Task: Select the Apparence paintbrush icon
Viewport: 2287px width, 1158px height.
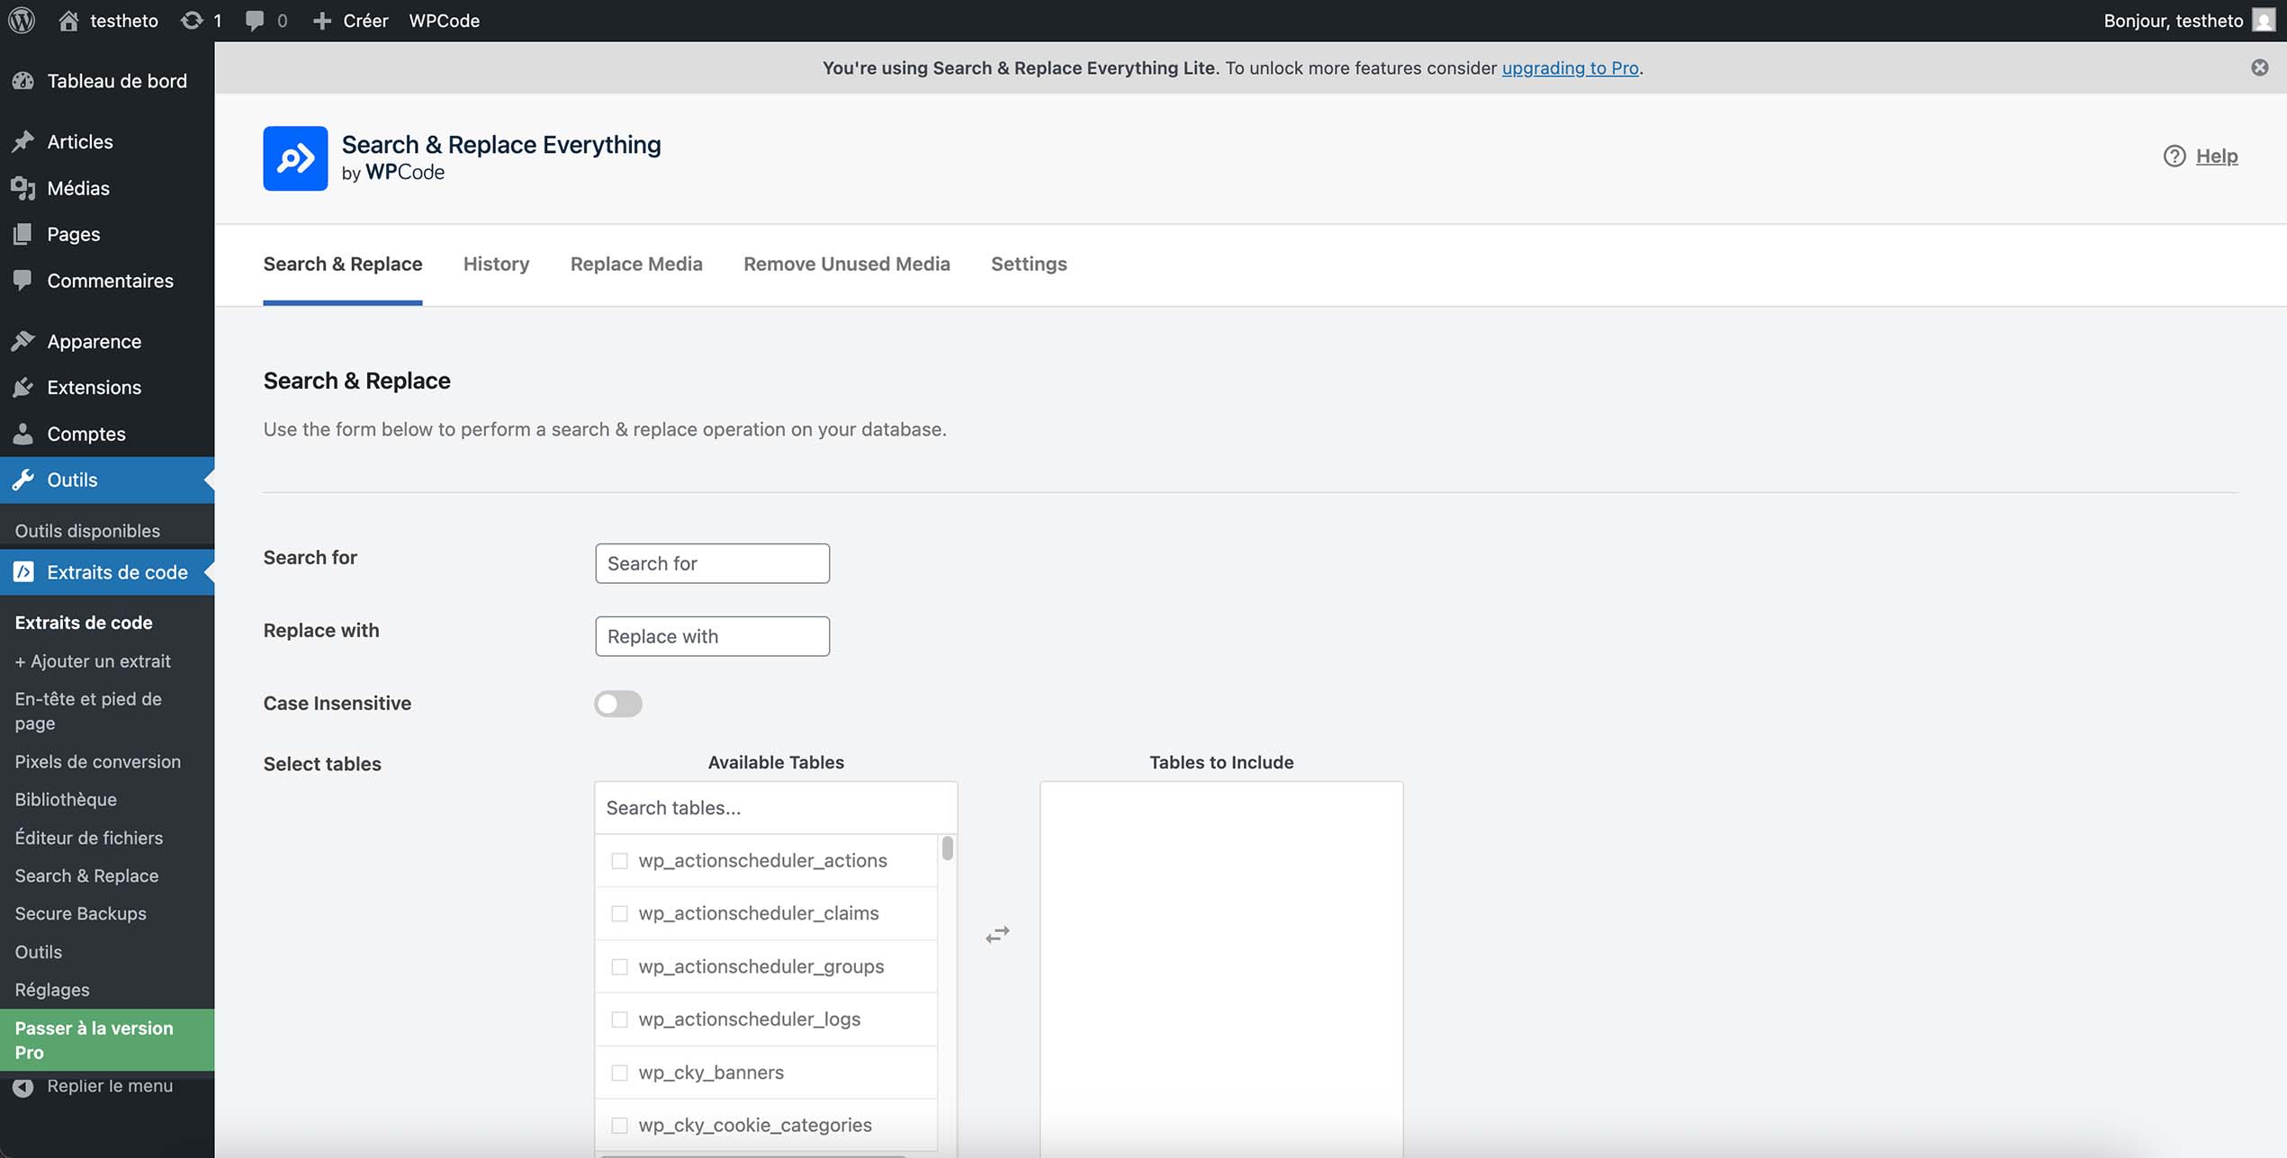Action: click(24, 340)
